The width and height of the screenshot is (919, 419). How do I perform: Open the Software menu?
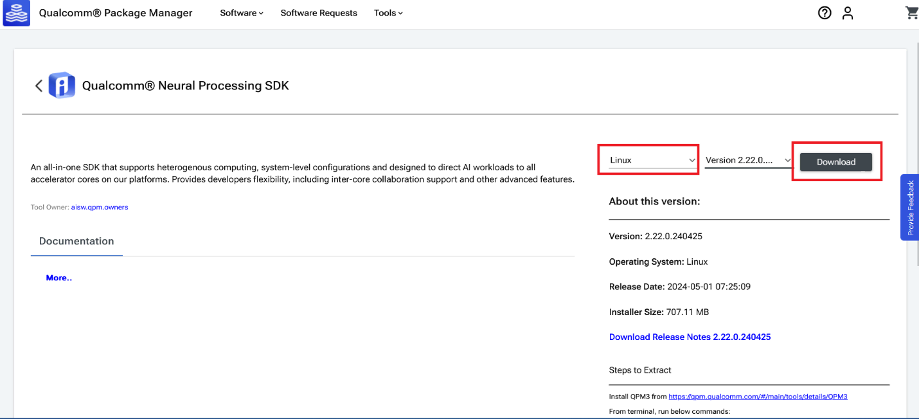coord(238,12)
